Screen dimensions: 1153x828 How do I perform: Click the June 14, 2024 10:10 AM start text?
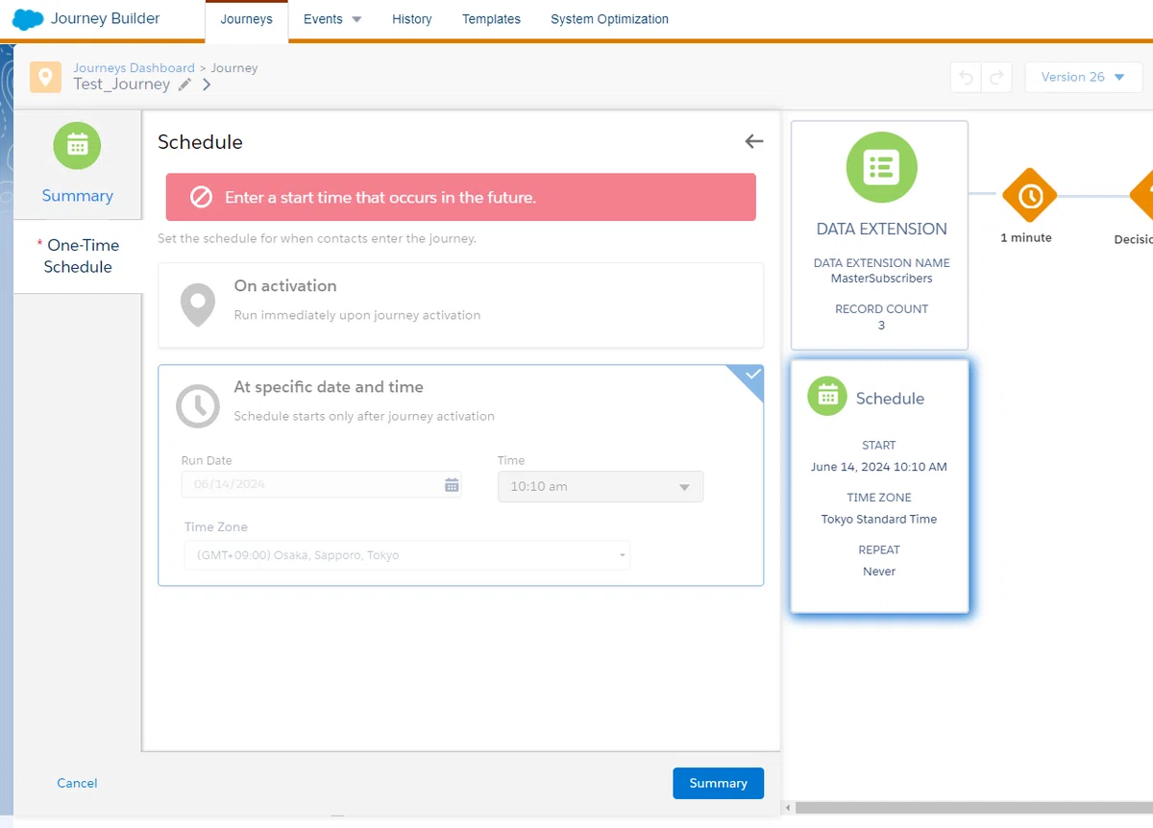click(879, 467)
